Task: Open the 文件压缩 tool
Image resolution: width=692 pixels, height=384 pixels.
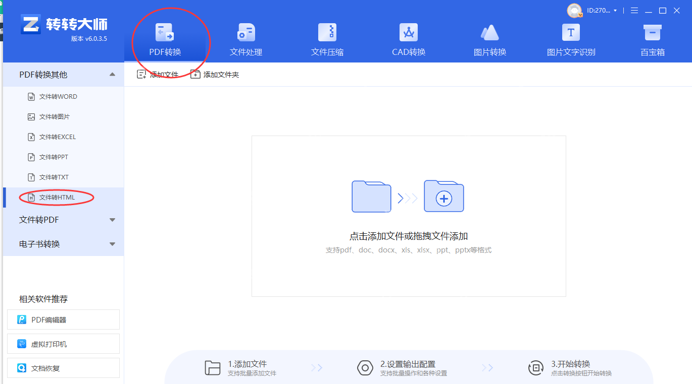Action: 327,38
